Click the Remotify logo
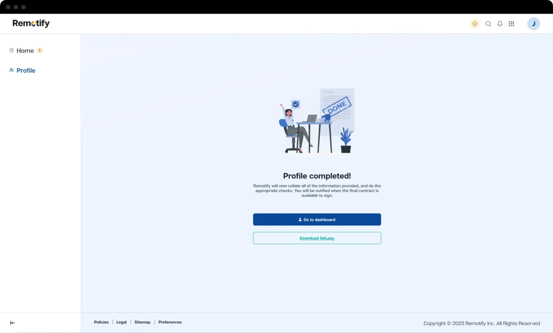Image resolution: width=553 pixels, height=333 pixels. (31, 23)
